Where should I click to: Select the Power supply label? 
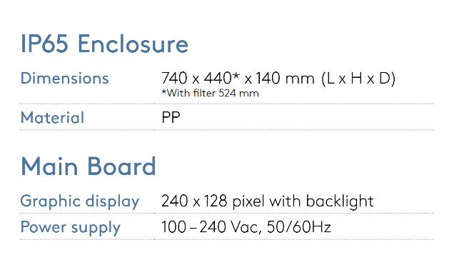(70, 228)
